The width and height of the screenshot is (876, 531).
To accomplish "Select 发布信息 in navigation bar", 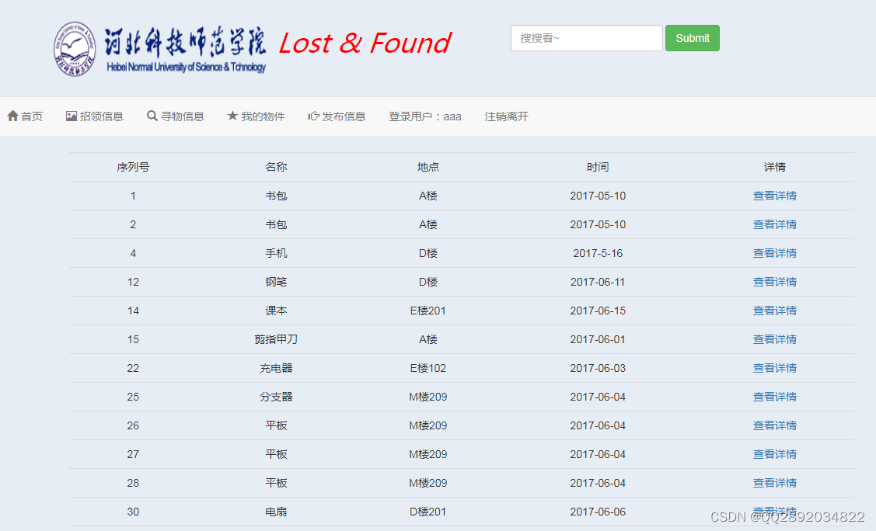I will tap(337, 116).
